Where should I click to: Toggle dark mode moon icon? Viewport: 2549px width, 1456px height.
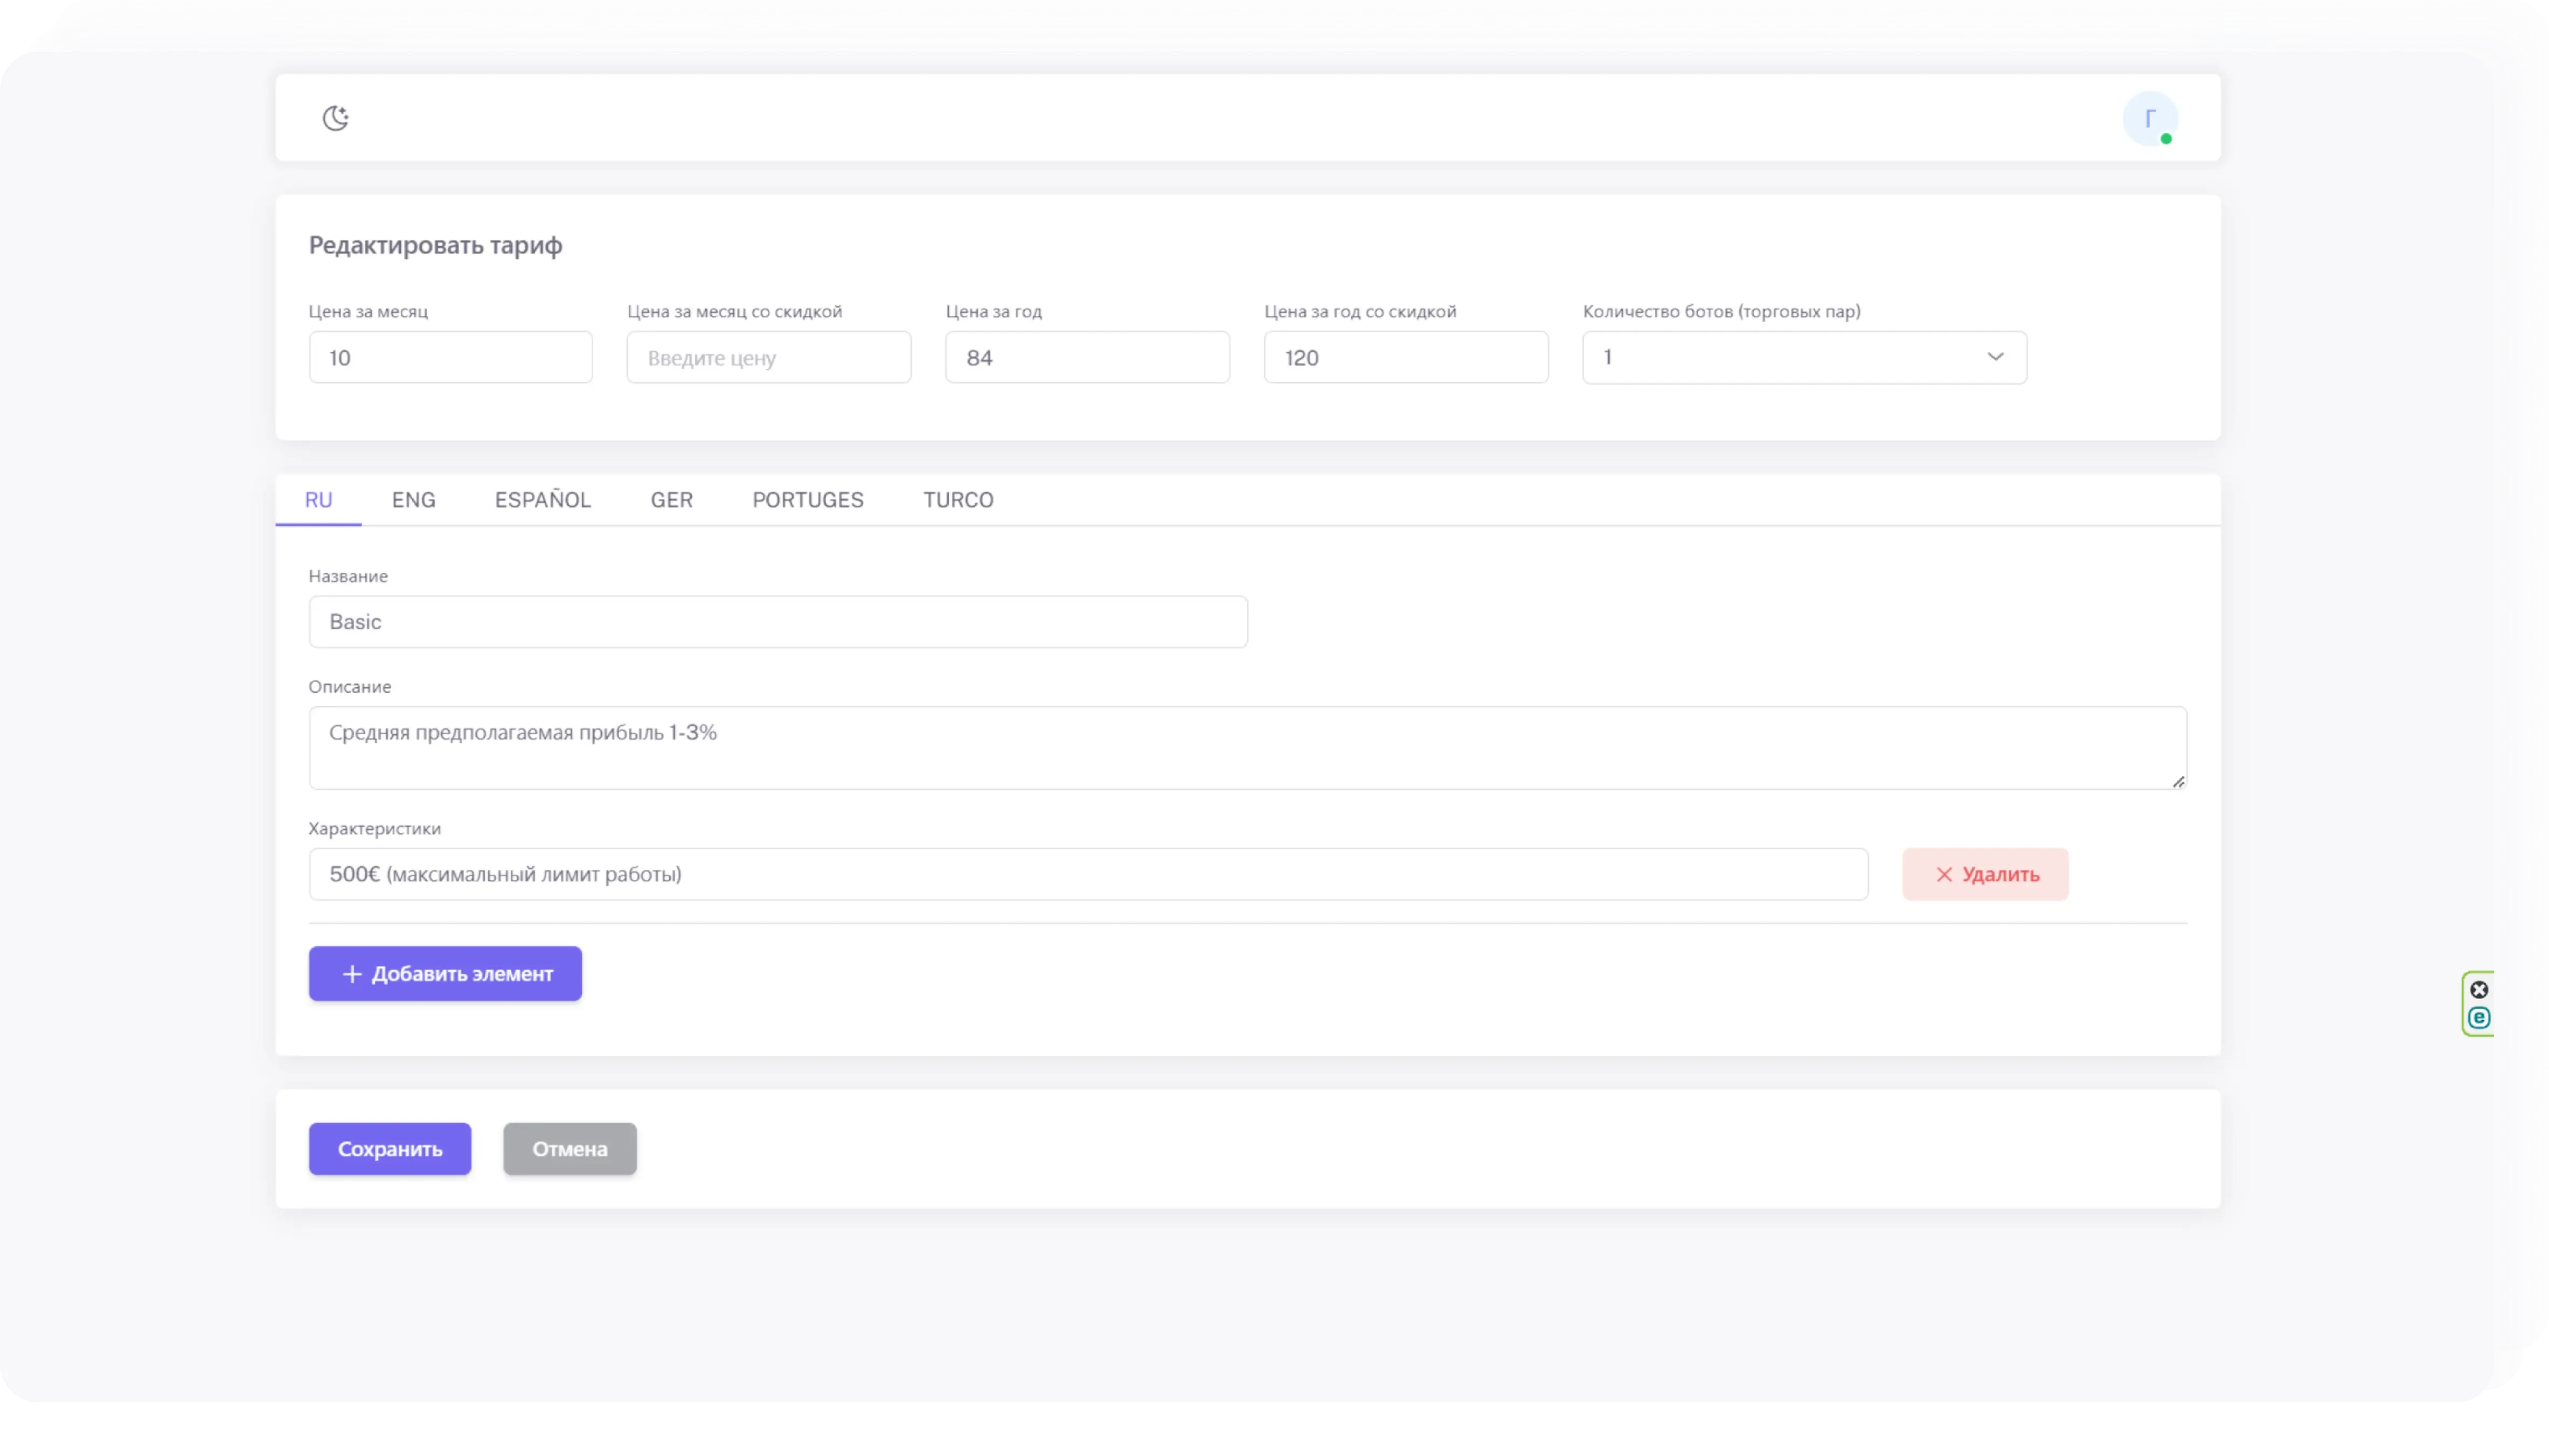335,118
